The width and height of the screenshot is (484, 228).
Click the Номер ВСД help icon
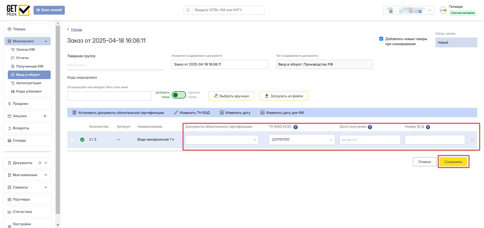(x=428, y=127)
